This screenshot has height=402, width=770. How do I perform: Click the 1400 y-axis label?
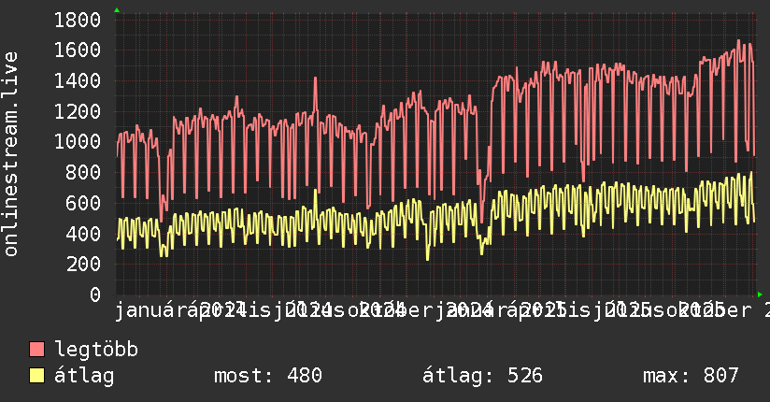pyautogui.click(x=78, y=80)
